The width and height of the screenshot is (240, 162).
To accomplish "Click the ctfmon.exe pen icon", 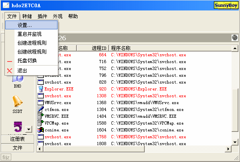I will (x=41, y=109).
